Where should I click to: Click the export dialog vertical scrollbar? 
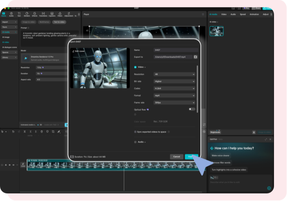[197, 89]
